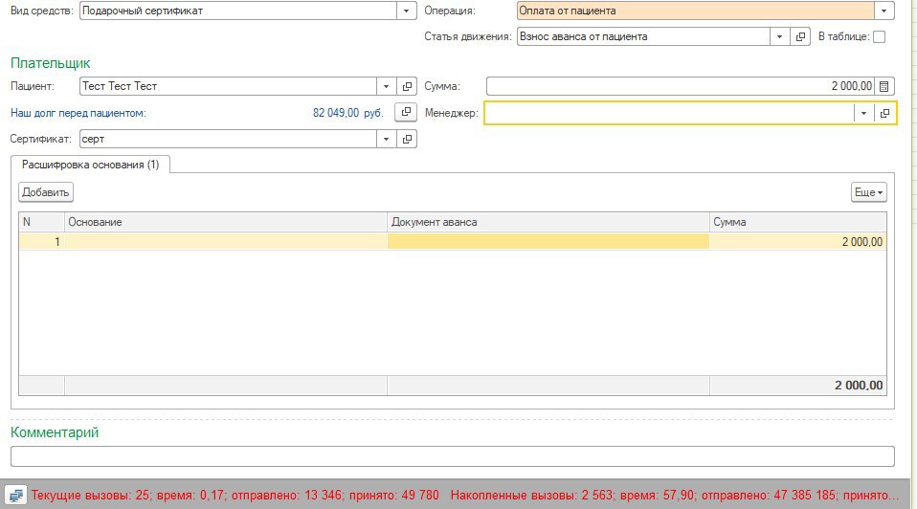Click the Добавить button
This screenshot has height=509, width=917.
(x=46, y=192)
